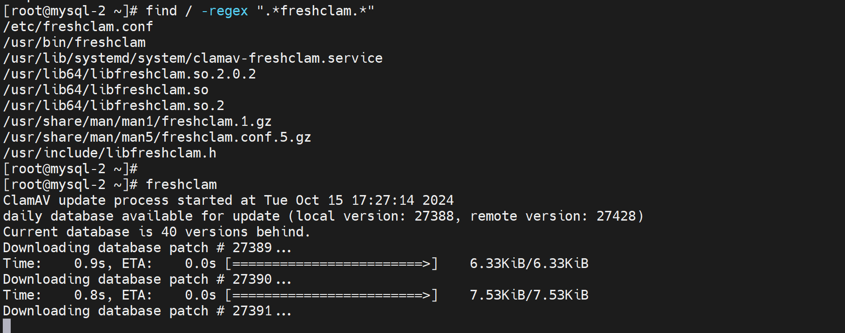The image size is (845, 333).
Task: Click the libfreshclam.so.2.0.2 library path
Action: click(x=129, y=74)
